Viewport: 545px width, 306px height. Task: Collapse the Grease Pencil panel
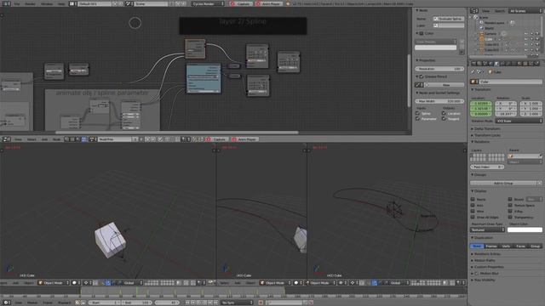point(432,76)
